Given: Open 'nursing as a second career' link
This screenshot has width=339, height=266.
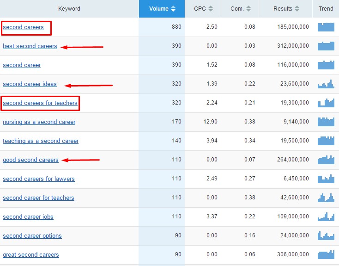Looking at the screenshot, I should [x=39, y=122].
